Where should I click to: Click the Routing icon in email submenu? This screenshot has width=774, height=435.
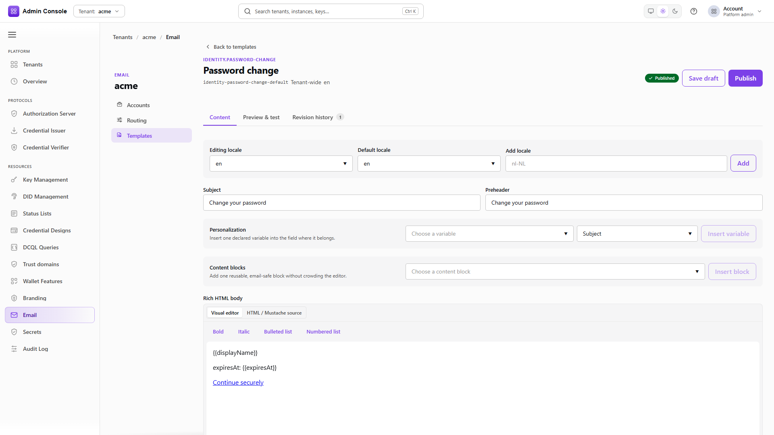click(x=119, y=120)
